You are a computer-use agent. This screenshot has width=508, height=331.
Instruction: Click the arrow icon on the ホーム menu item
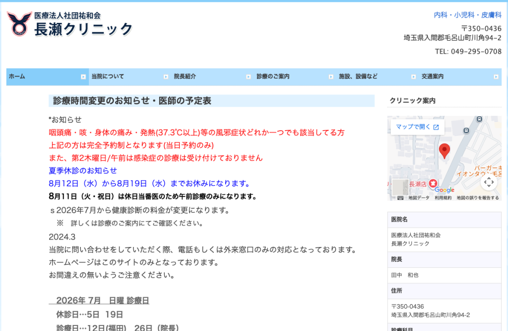83,77
